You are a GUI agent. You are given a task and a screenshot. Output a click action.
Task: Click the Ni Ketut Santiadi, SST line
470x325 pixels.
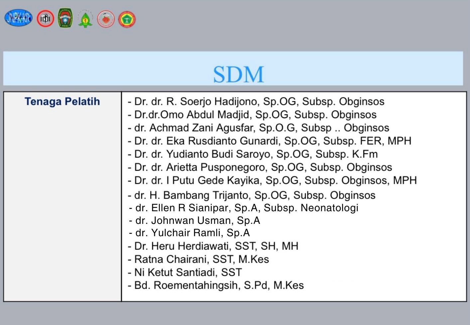pos(185,272)
